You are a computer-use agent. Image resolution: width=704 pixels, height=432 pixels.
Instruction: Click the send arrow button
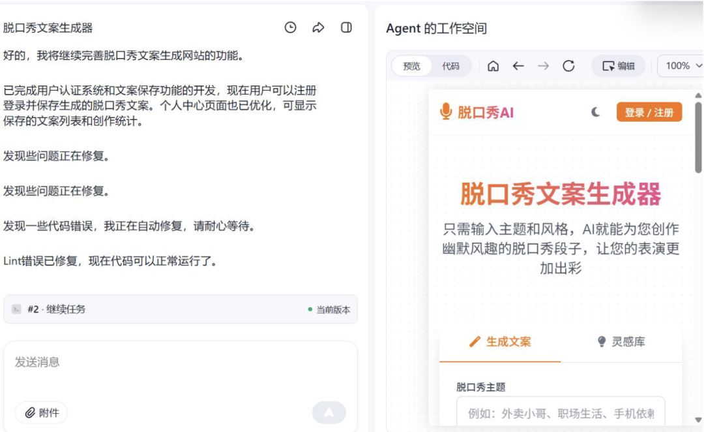click(x=329, y=412)
